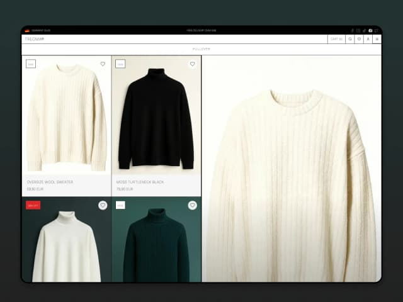The width and height of the screenshot is (403, 302).
Task: Favorite the Oversize Wool Sweater with heart
Action: point(103,64)
